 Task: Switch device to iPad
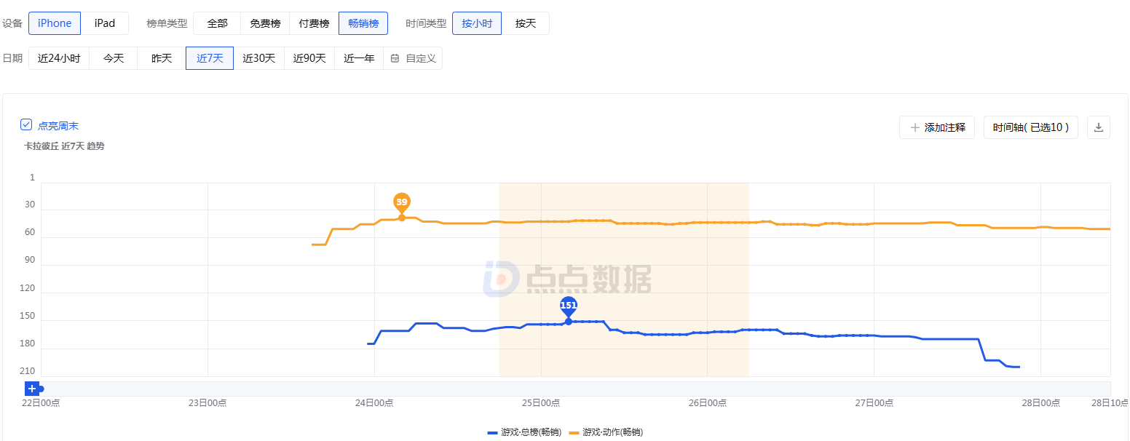click(x=105, y=23)
